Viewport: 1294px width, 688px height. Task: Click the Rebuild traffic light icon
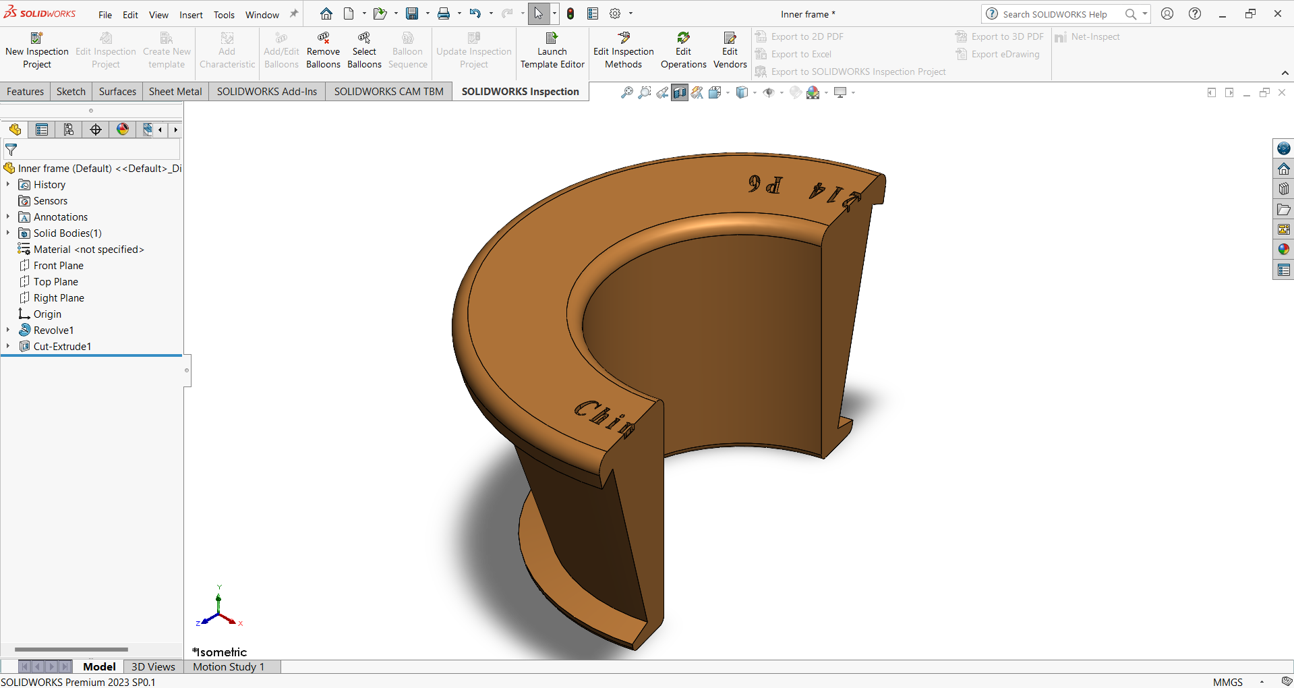tap(570, 13)
